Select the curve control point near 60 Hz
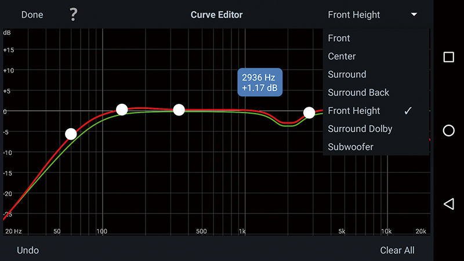Viewport: 464px width, 261px height. tap(71, 134)
